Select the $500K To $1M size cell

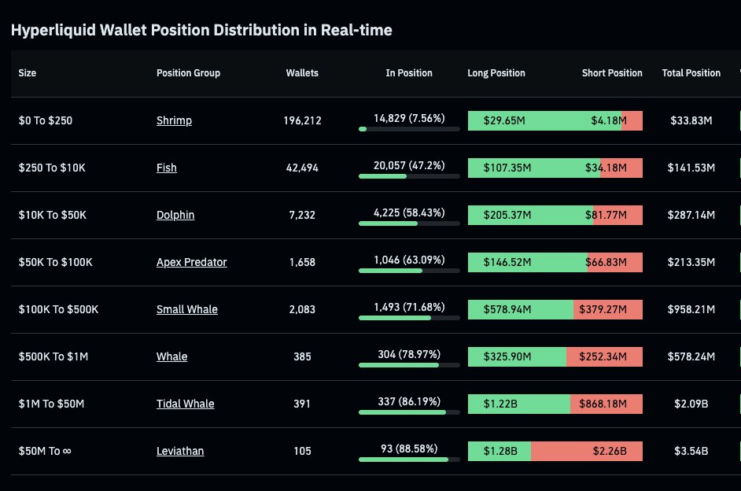click(53, 356)
